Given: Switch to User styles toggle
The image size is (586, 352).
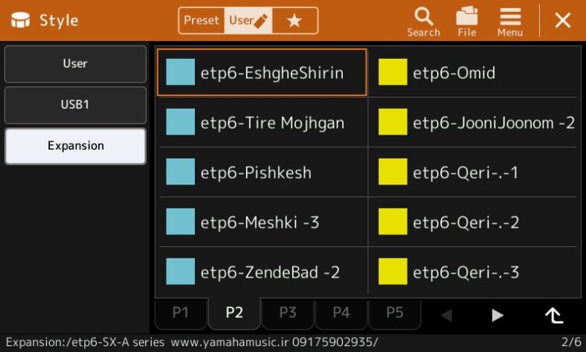Looking at the screenshot, I should coord(248,21).
